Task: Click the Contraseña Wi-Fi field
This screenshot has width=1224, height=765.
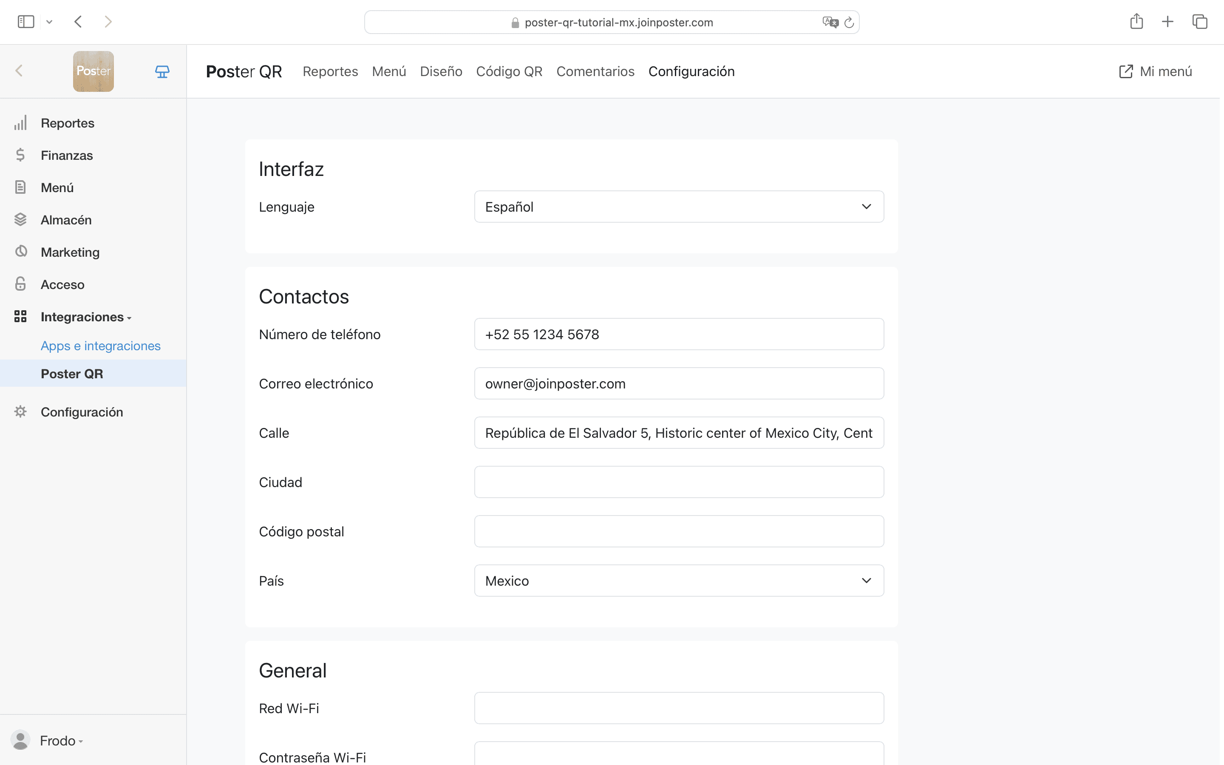Action: 679,754
